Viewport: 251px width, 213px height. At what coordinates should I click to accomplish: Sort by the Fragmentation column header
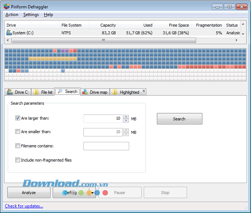(x=207, y=25)
